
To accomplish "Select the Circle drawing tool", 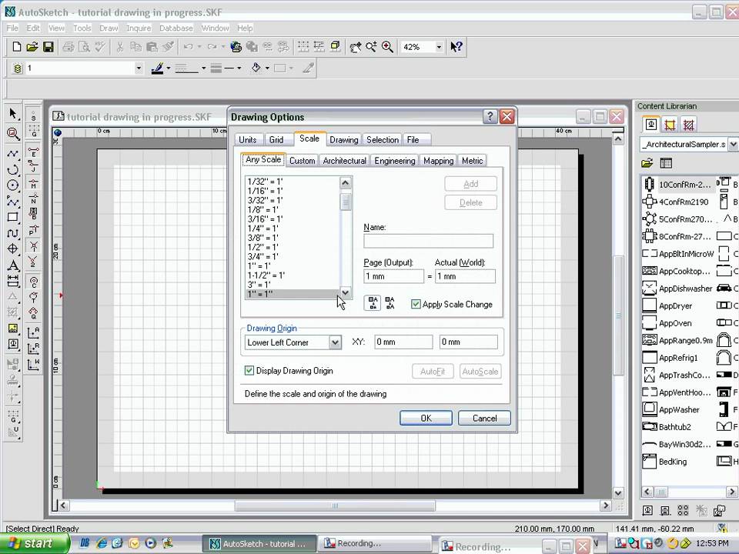I will point(12,186).
